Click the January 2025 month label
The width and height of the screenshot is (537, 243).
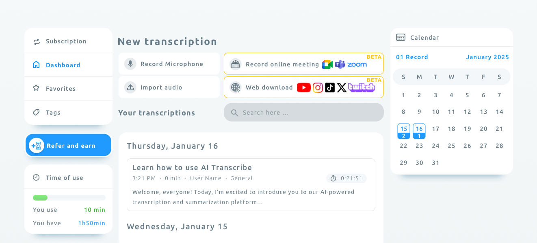point(487,57)
